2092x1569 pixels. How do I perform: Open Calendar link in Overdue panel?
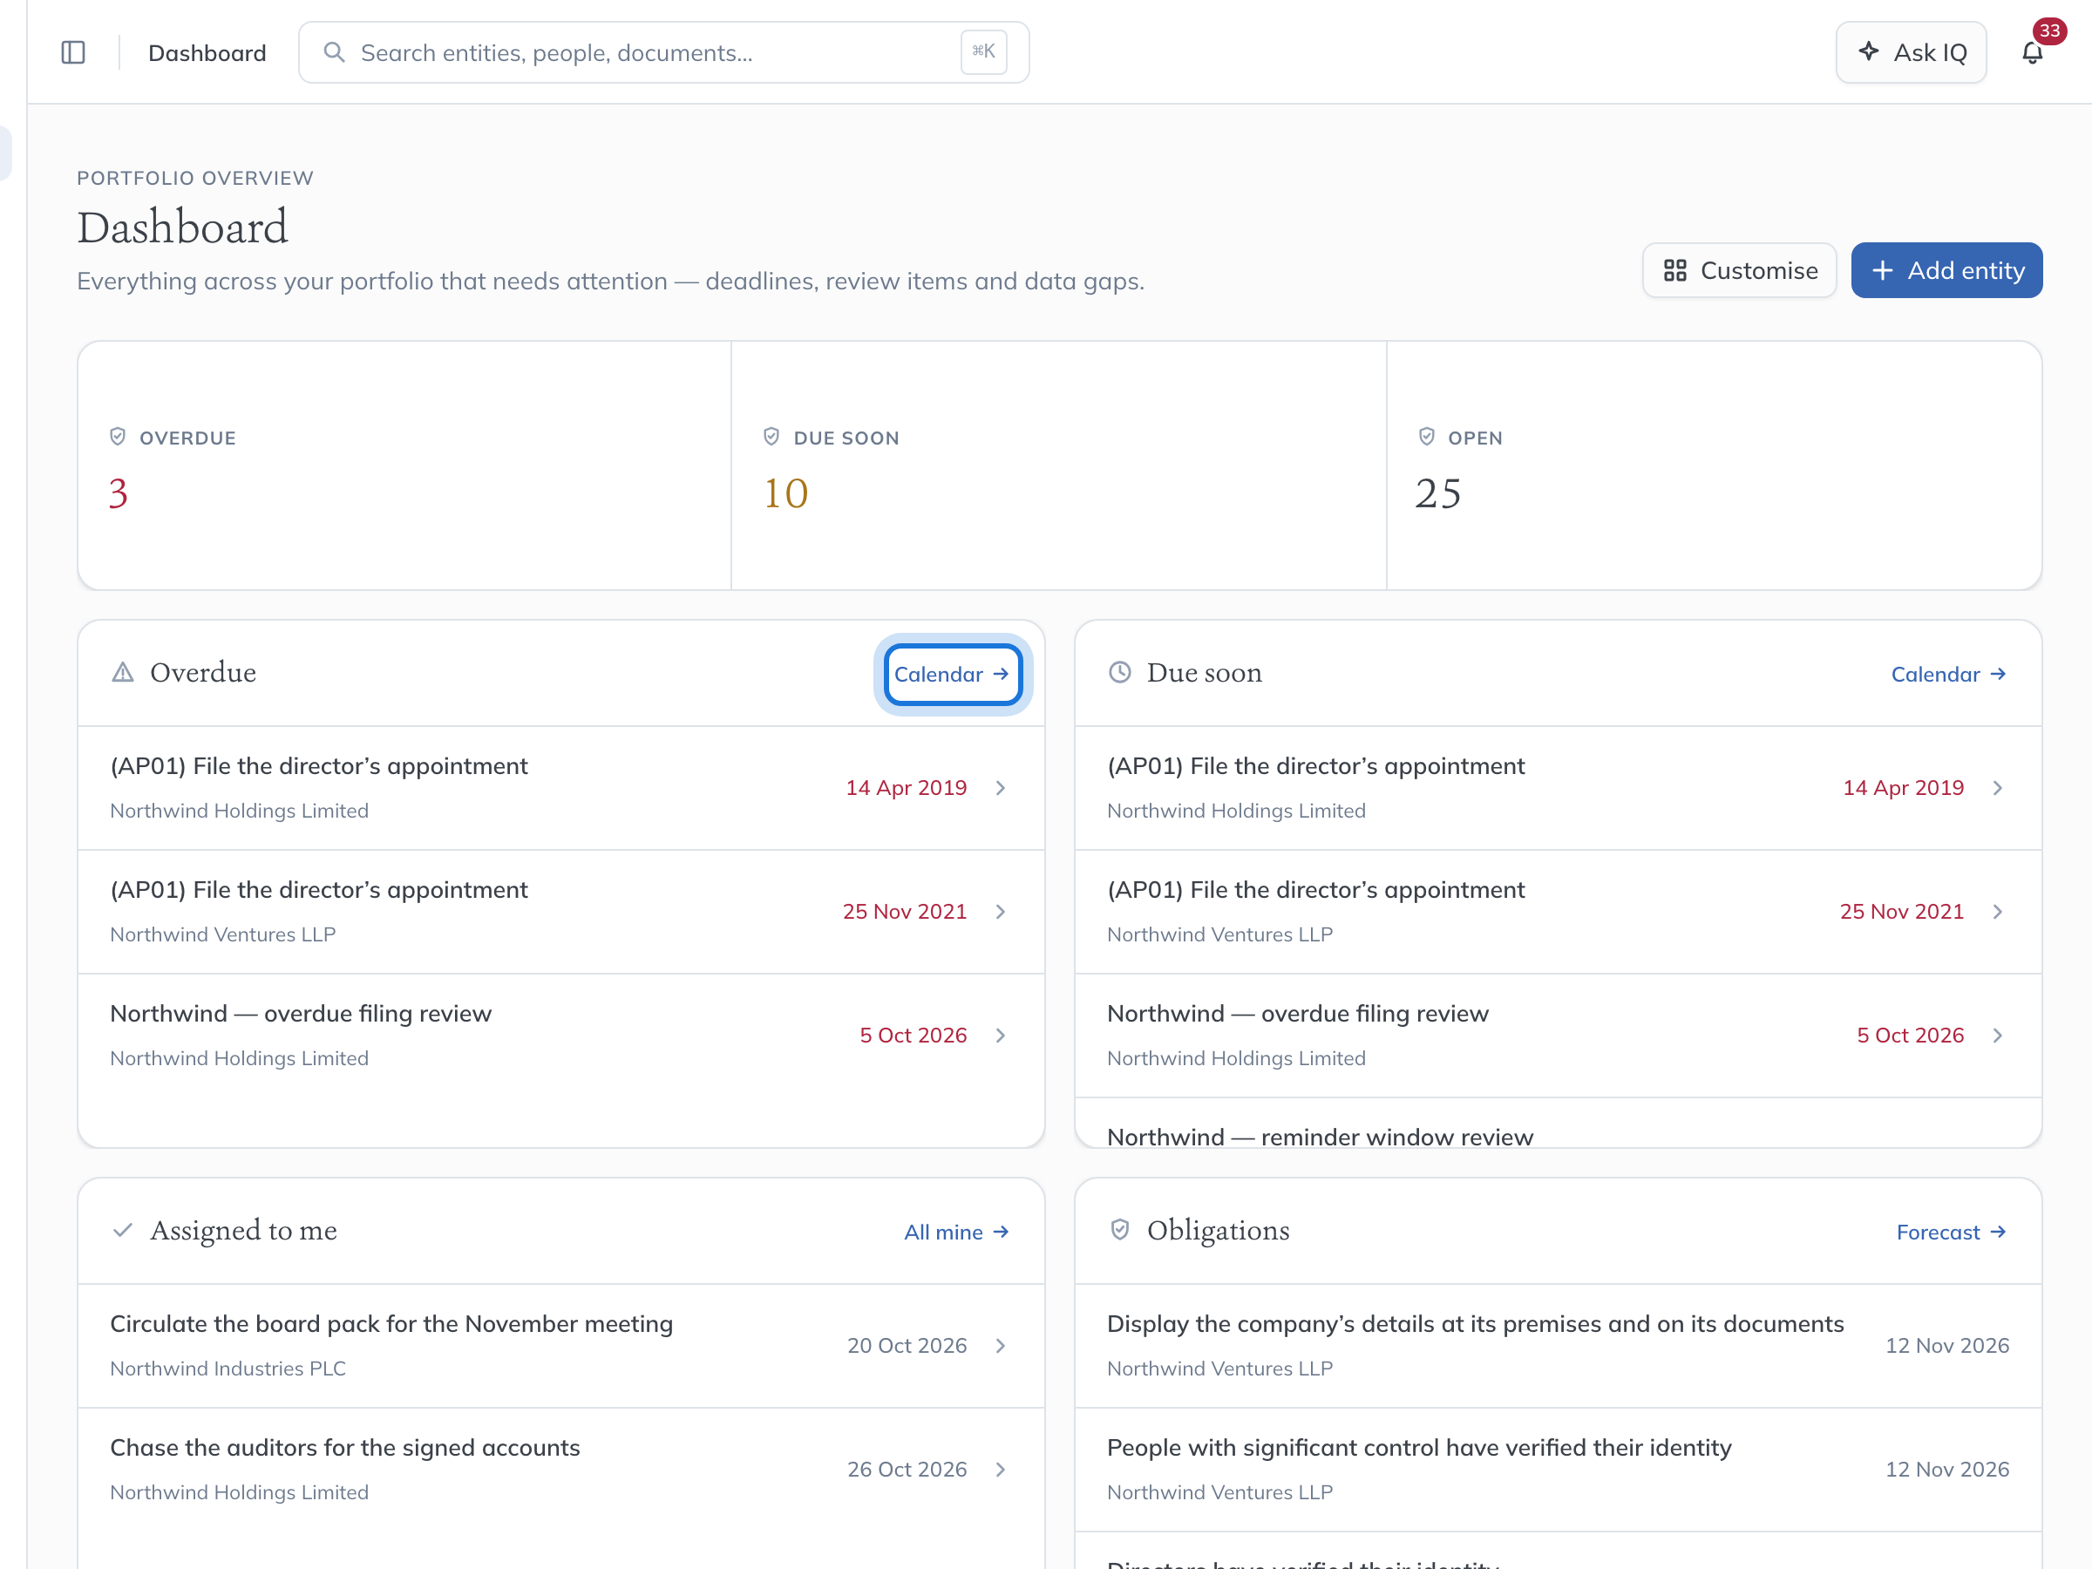point(953,675)
